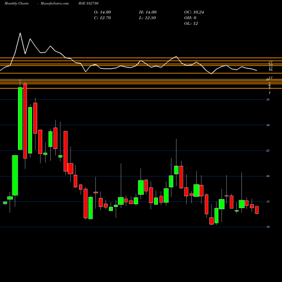Click the close value "C: 12.70"

coord(102,18)
